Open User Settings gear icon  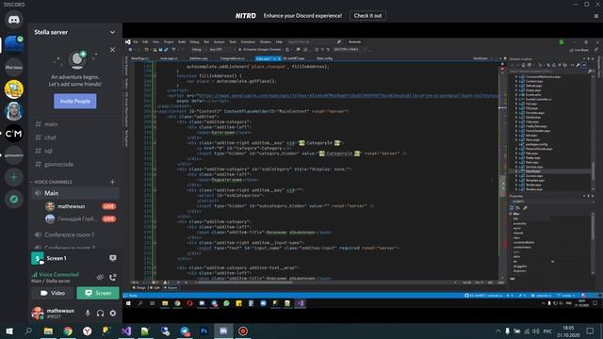pyautogui.click(x=113, y=314)
